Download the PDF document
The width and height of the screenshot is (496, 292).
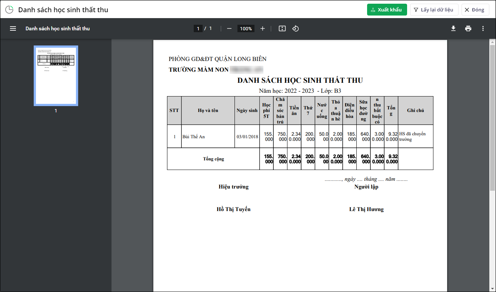pyautogui.click(x=453, y=28)
